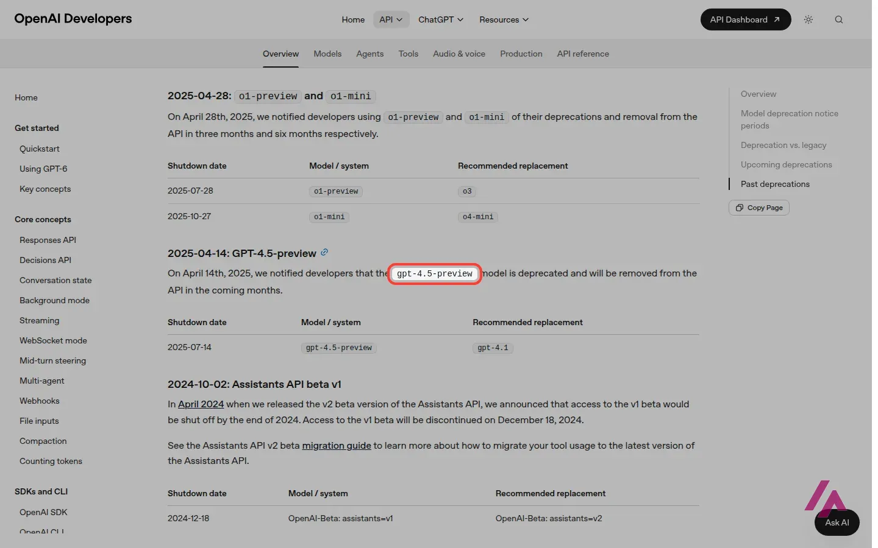Select the Overview tab
This screenshot has width=878, height=548.
pyautogui.click(x=280, y=54)
